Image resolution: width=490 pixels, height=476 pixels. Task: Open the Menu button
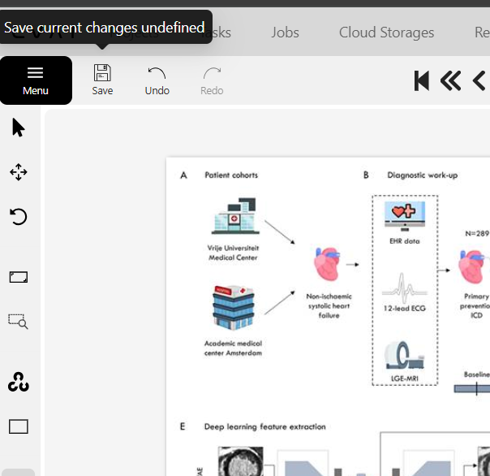coord(36,80)
